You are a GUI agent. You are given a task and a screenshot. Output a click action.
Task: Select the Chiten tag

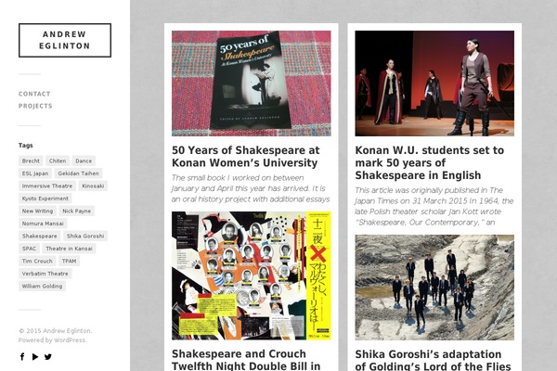pyautogui.click(x=58, y=160)
